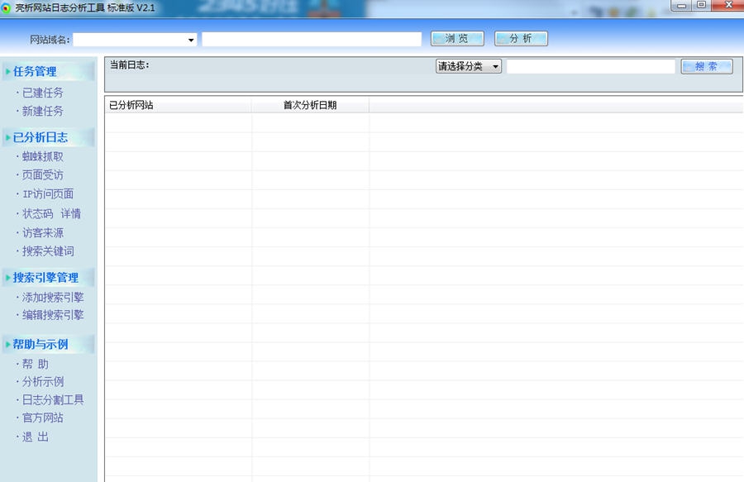View 已建任务 existing tasks
This screenshot has width=744, height=482.
point(41,93)
